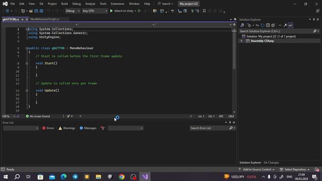322x181 pixels.
Task: Click in the Search Error List field
Action: click(209, 128)
